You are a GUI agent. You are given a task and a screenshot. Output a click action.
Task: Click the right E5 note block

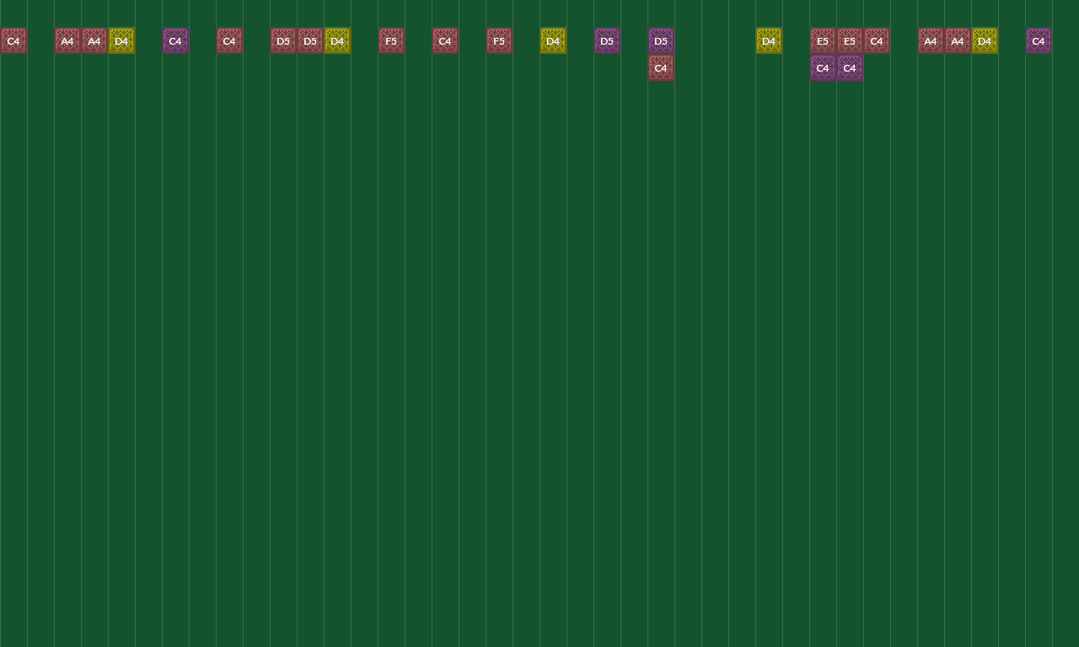(x=850, y=40)
